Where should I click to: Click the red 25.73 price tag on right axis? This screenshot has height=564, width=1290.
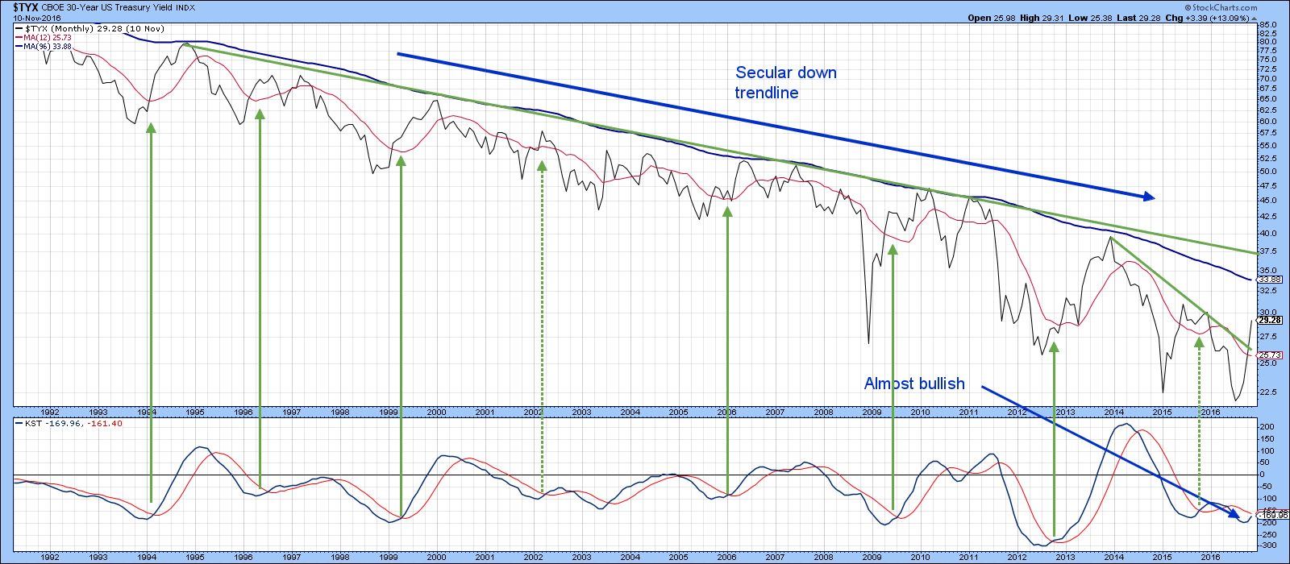[1269, 355]
